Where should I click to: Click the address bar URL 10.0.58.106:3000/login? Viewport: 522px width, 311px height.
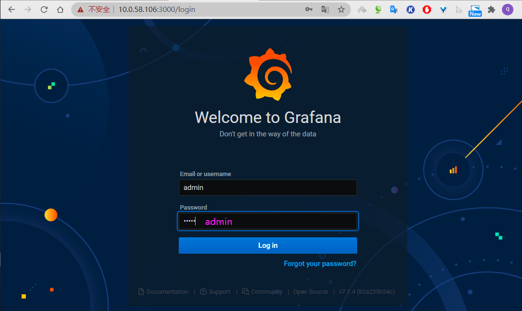157,10
